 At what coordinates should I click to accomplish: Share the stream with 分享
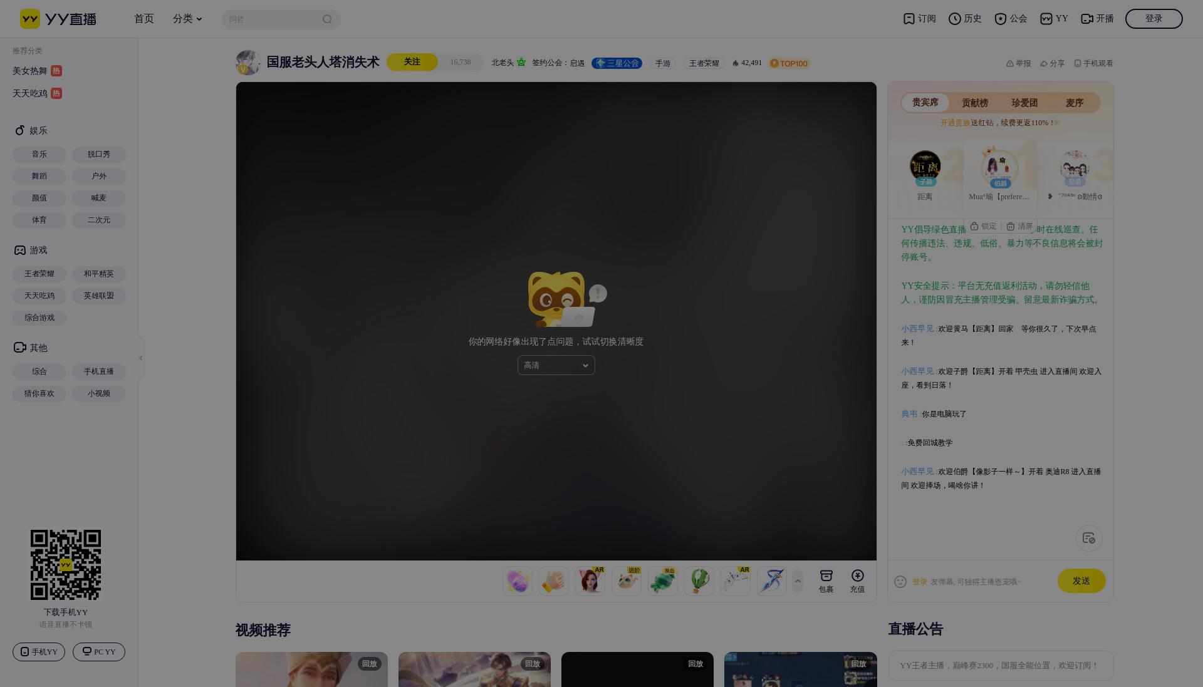(x=1052, y=63)
